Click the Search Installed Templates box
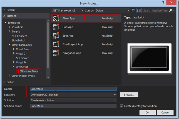Image resolution: width=179 pixels, height=119 pixels. (155, 11)
